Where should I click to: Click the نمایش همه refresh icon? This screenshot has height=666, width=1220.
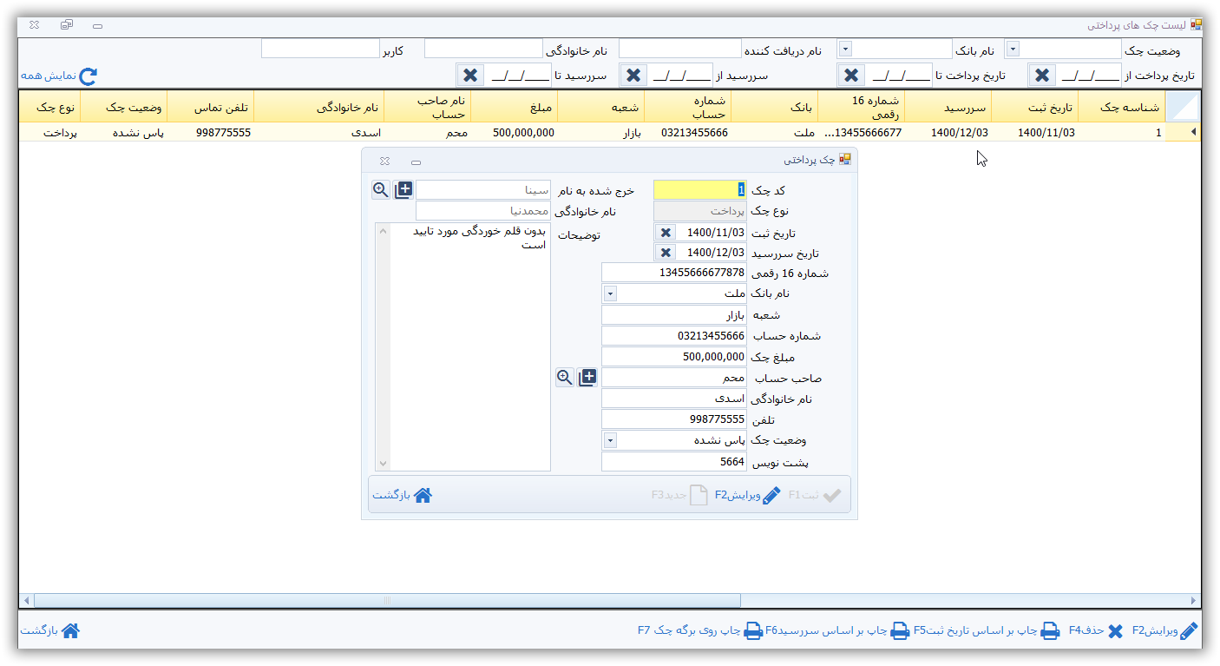point(88,76)
